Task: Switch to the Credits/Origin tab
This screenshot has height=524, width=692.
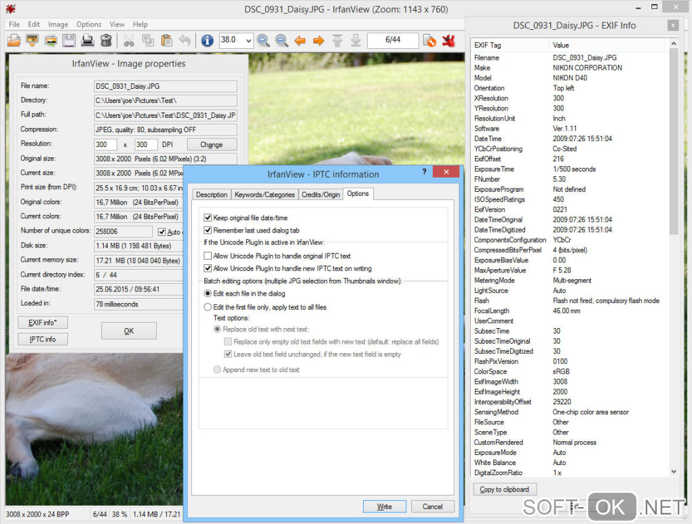Action: click(x=320, y=195)
